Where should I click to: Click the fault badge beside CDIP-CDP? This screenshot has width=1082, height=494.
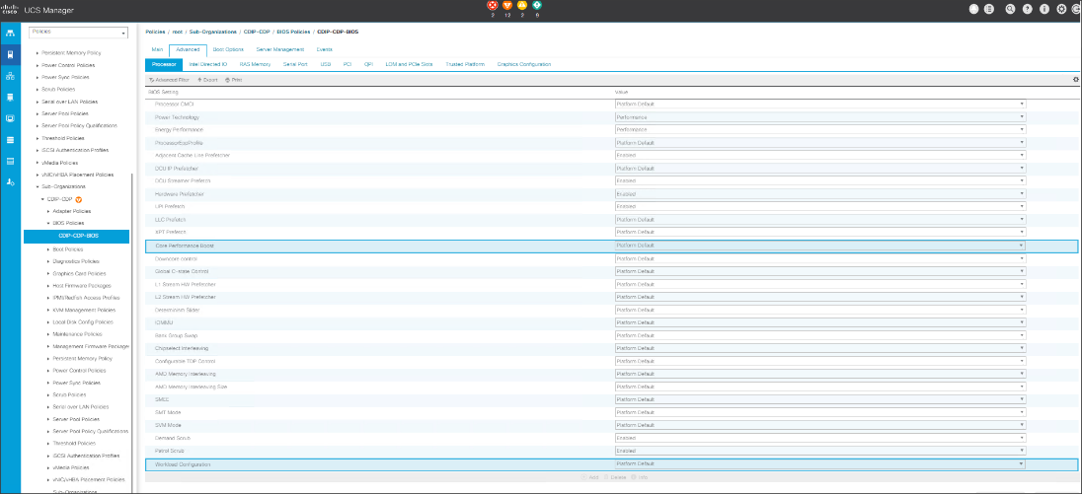tap(78, 199)
